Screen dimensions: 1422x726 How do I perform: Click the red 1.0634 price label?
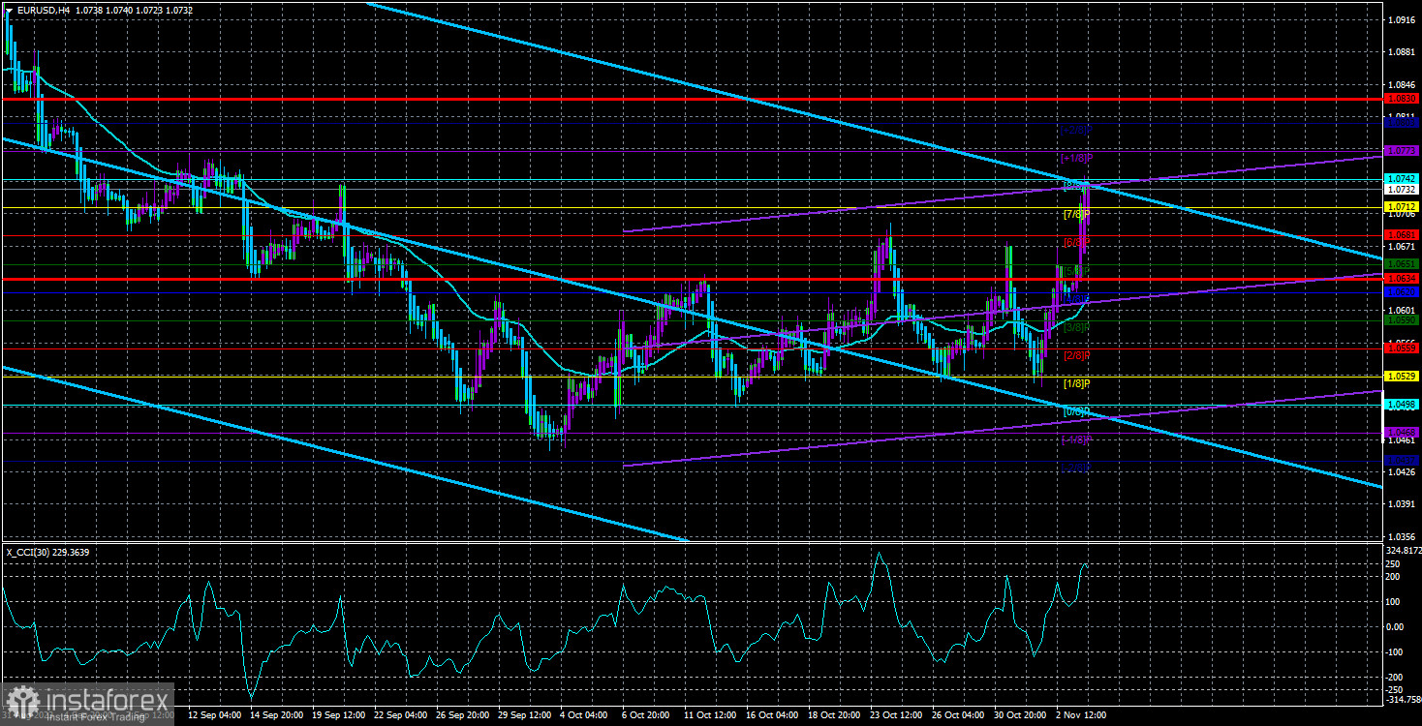(x=1402, y=280)
